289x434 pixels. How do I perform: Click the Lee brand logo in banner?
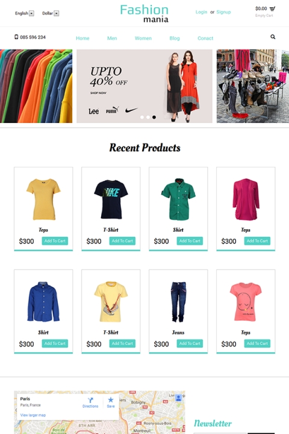[x=93, y=112]
